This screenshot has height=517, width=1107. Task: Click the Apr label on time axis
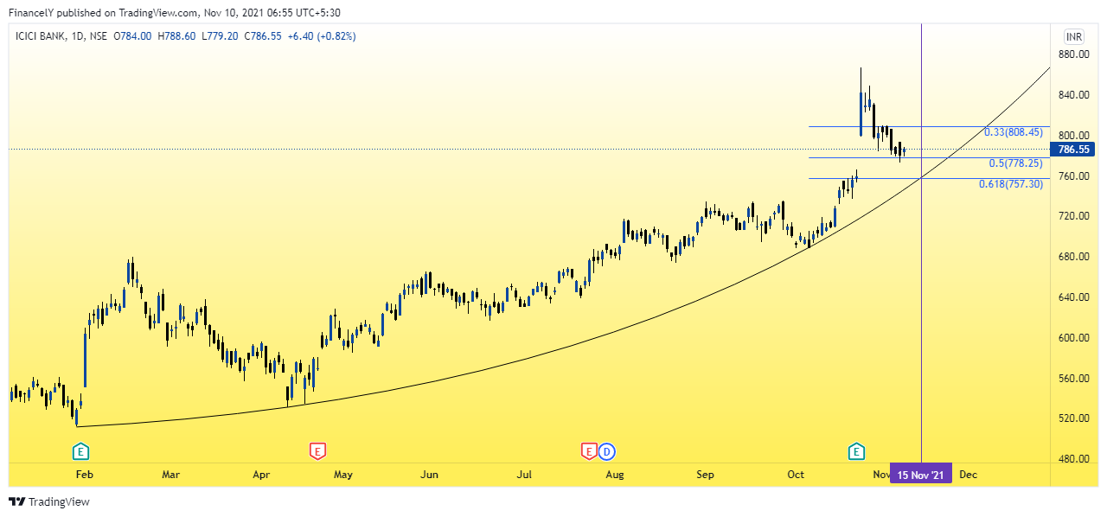point(261,475)
